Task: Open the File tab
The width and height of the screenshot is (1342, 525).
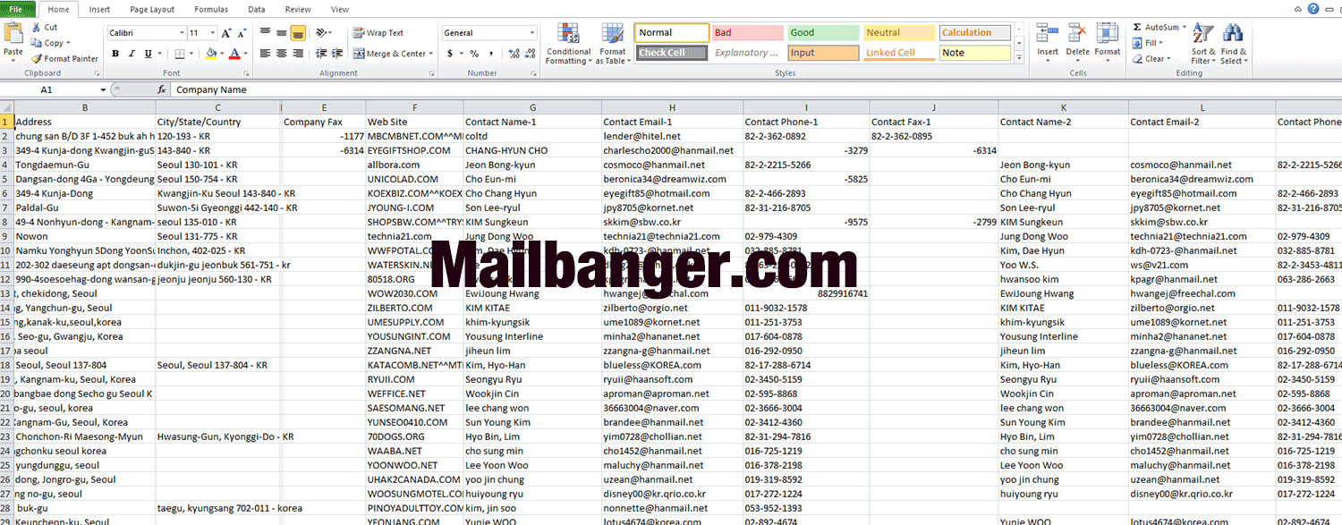Action: [x=16, y=9]
